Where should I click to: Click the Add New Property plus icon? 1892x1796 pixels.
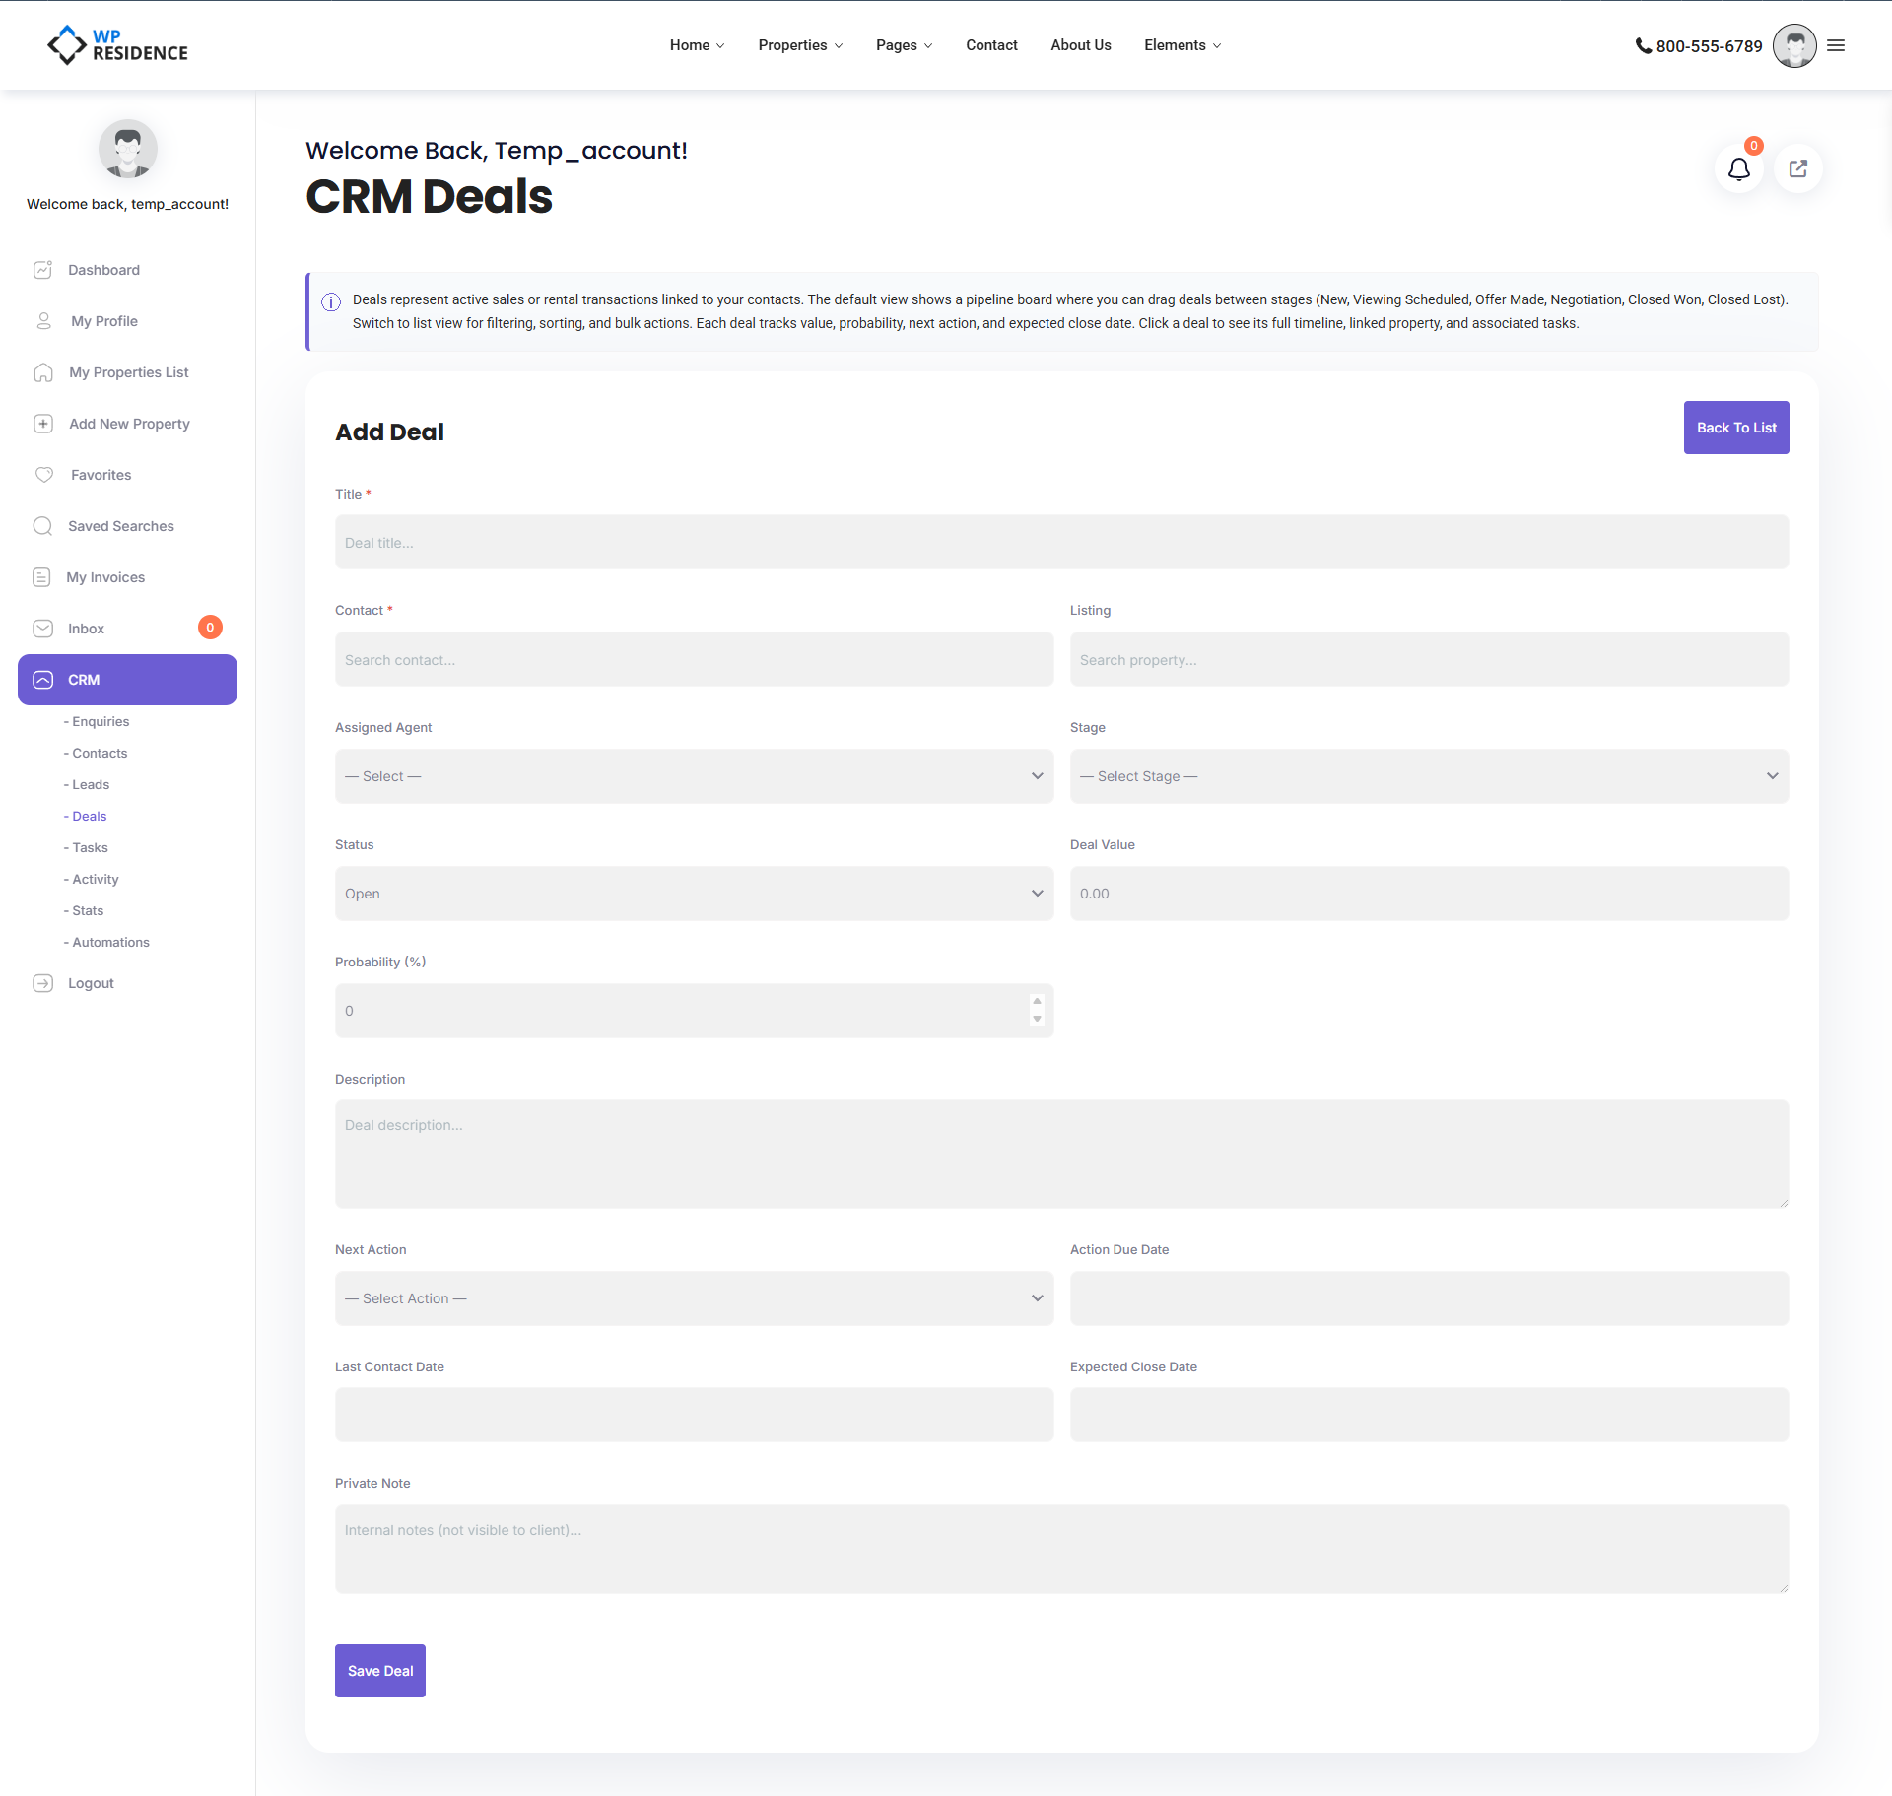(42, 424)
